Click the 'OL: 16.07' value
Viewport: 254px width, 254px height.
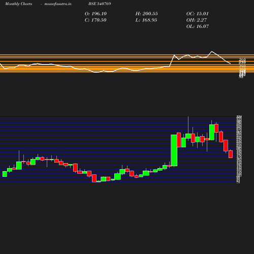click(x=198, y=26)
